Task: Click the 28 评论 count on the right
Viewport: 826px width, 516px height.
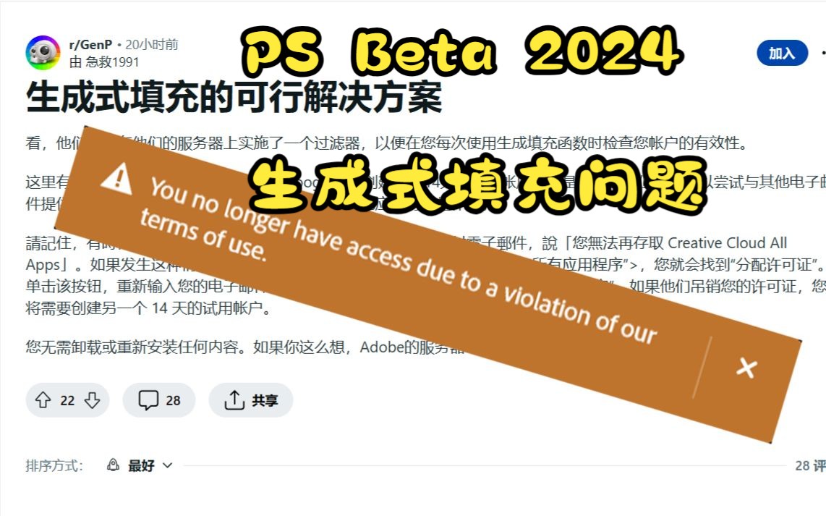Action: tap(810, 465)
